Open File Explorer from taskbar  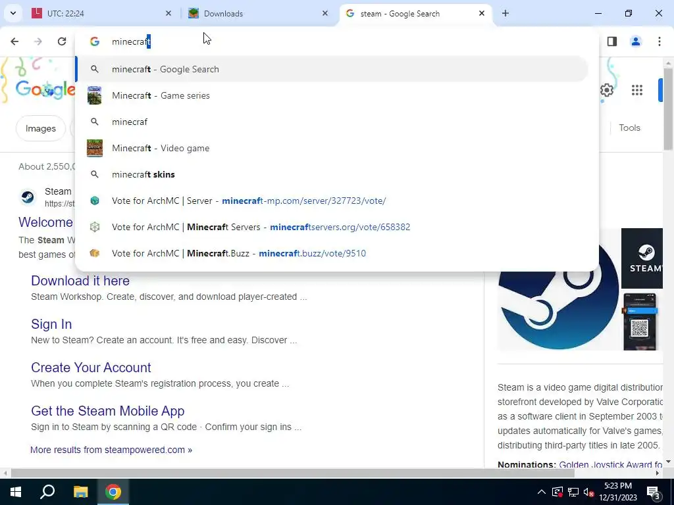(x=80, y=492)
